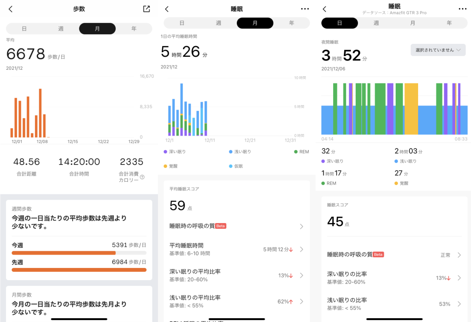This screenshot has width=471, height=322.
Task: Tap 浅い眠り 2時間03分 stat
Action: point(409,156)
